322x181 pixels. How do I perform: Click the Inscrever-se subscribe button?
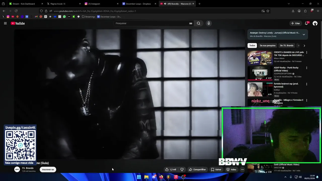point(48,169)
